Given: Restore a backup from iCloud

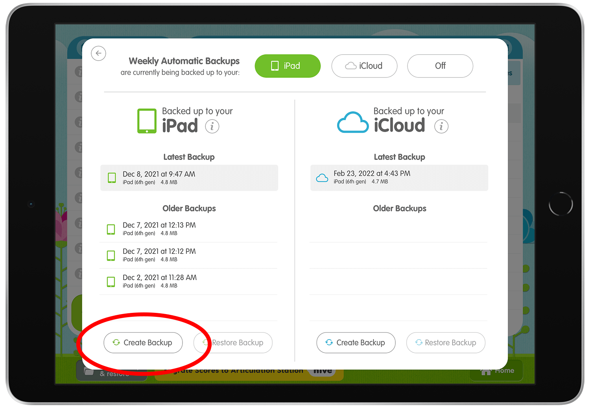Looking at the screenshot, I should (x=446, y=343).
